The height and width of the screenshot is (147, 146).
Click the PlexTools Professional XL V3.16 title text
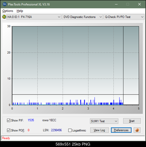point(29,4)
